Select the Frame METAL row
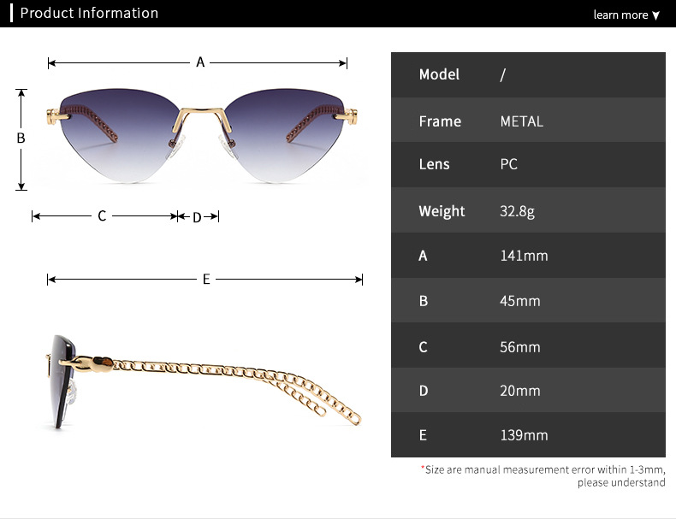This screenshot has height=519, width=676. 528,121
